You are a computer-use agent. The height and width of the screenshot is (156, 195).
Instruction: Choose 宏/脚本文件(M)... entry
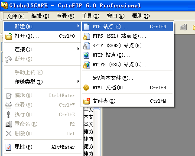click(x=127, y=78)
